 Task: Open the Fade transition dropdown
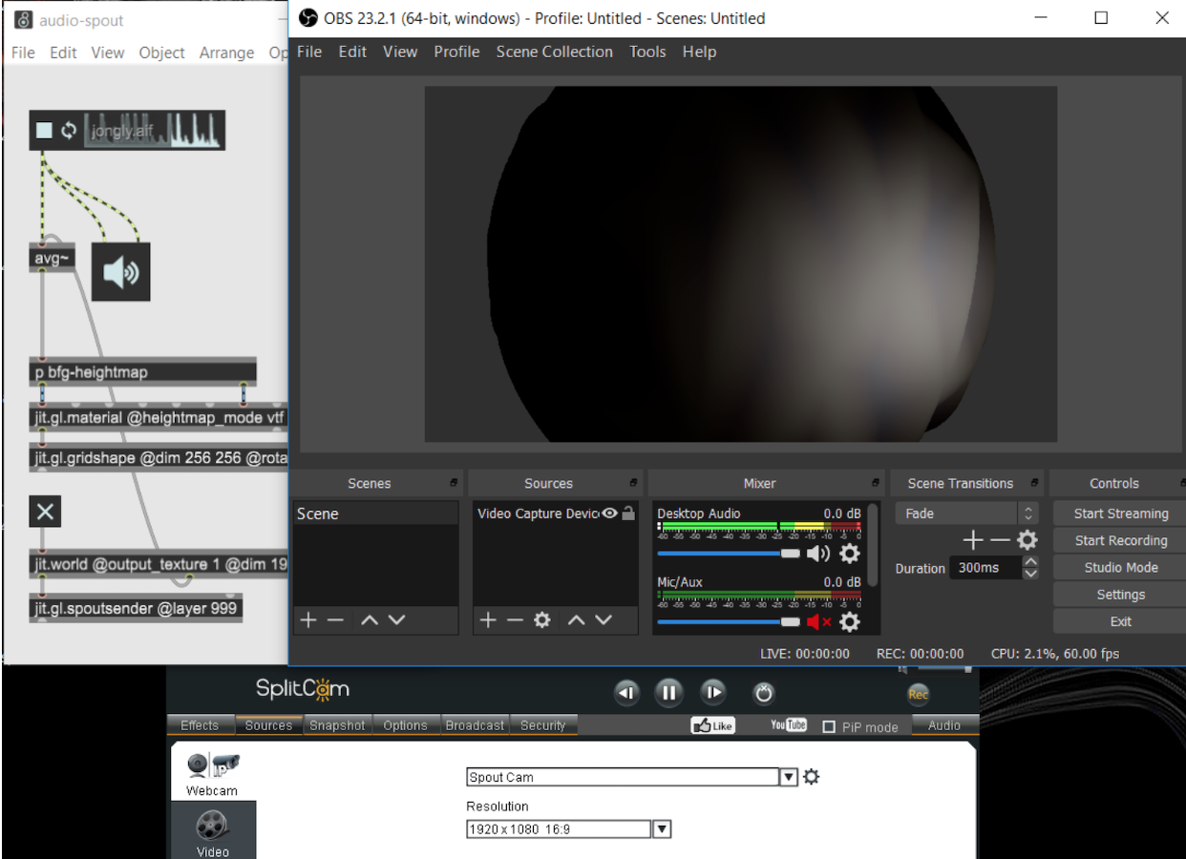click(966, 513)
